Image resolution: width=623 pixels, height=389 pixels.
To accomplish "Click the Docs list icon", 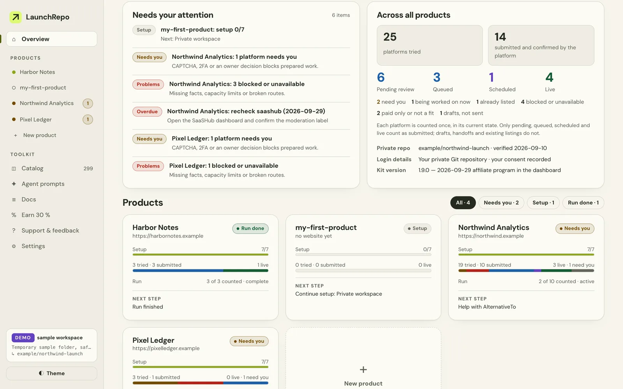I will (x=14, y=200).
